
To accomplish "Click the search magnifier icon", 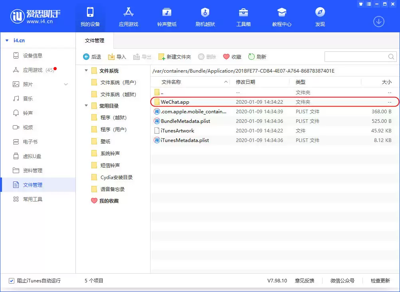I will tap(391, 57).
